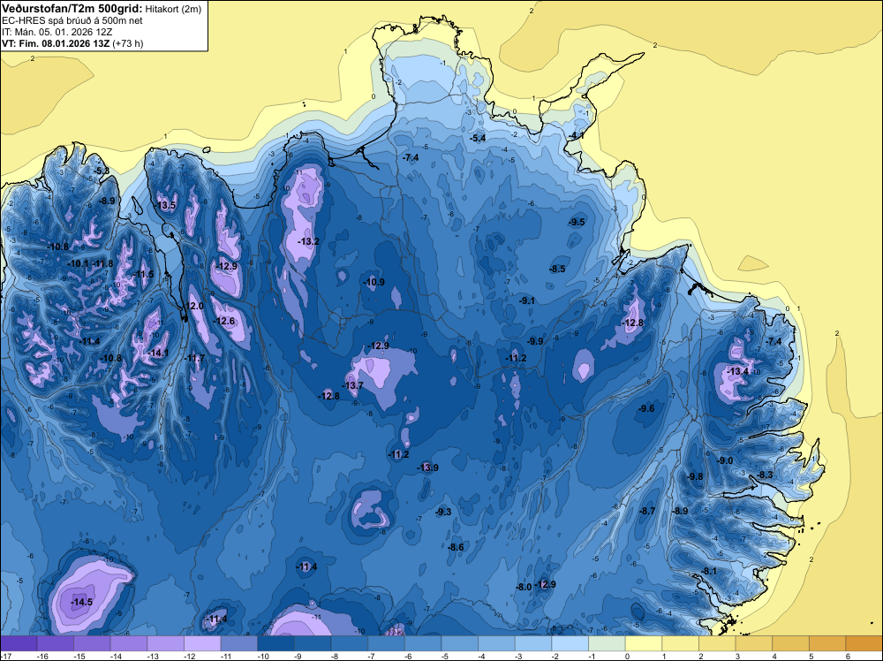Screen dimensions: 883x661
Task: Click the -14.1 temperature value on map
Action: pyautogui.click(x=159, y=353)
